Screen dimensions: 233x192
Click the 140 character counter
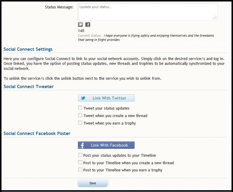click(81, 31)
